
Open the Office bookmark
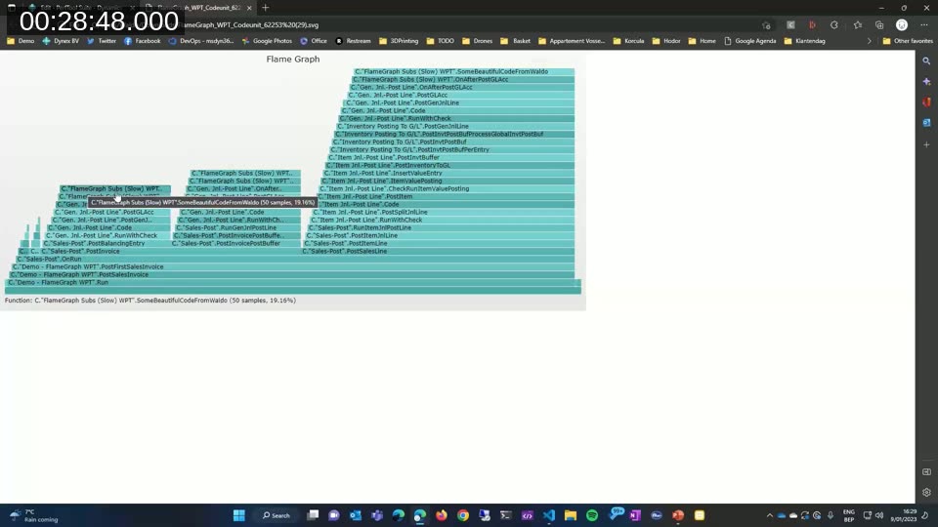[314, 41]
